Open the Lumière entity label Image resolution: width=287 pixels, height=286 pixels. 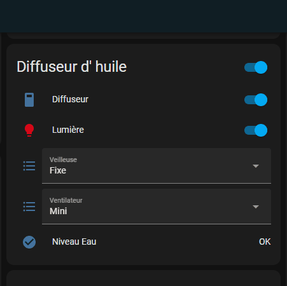coord(68,130)
